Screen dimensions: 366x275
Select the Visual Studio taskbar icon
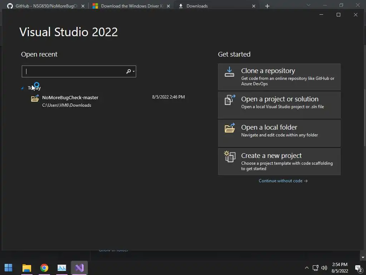79,268
